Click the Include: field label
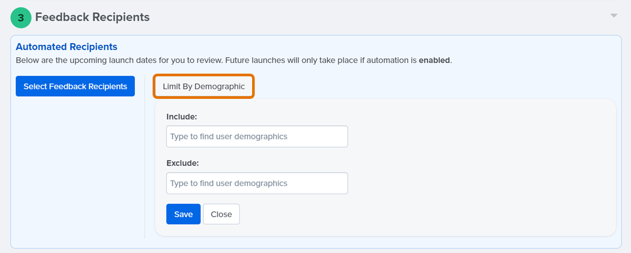 click(x=182, y=117)
